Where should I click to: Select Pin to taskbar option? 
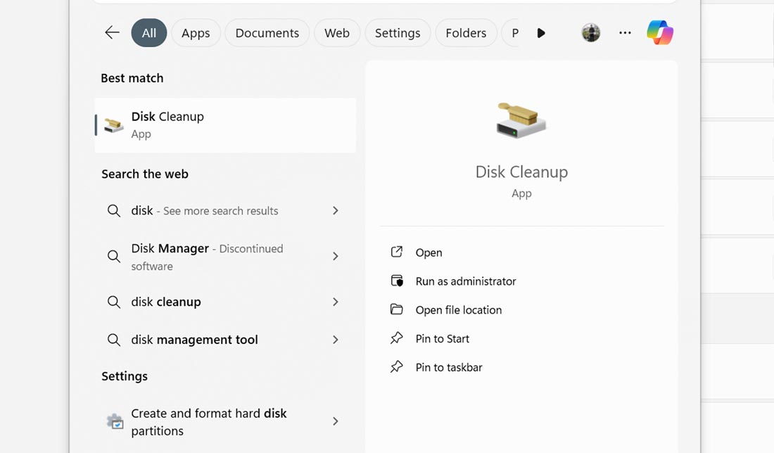[x=448, y=367]
